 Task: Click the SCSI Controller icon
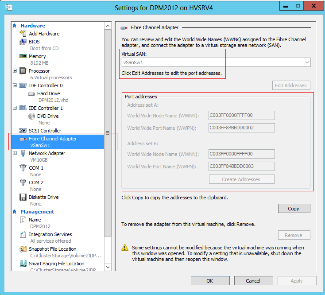coord(23,131)
